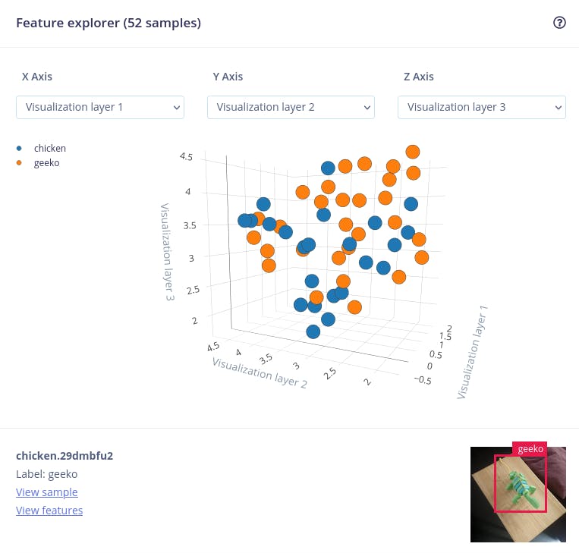The height and width of the screenshot is (553, 579).
Task: Click the Visualization layer 2 axis title
Action: pyautogui.click(x=260, y=372)
